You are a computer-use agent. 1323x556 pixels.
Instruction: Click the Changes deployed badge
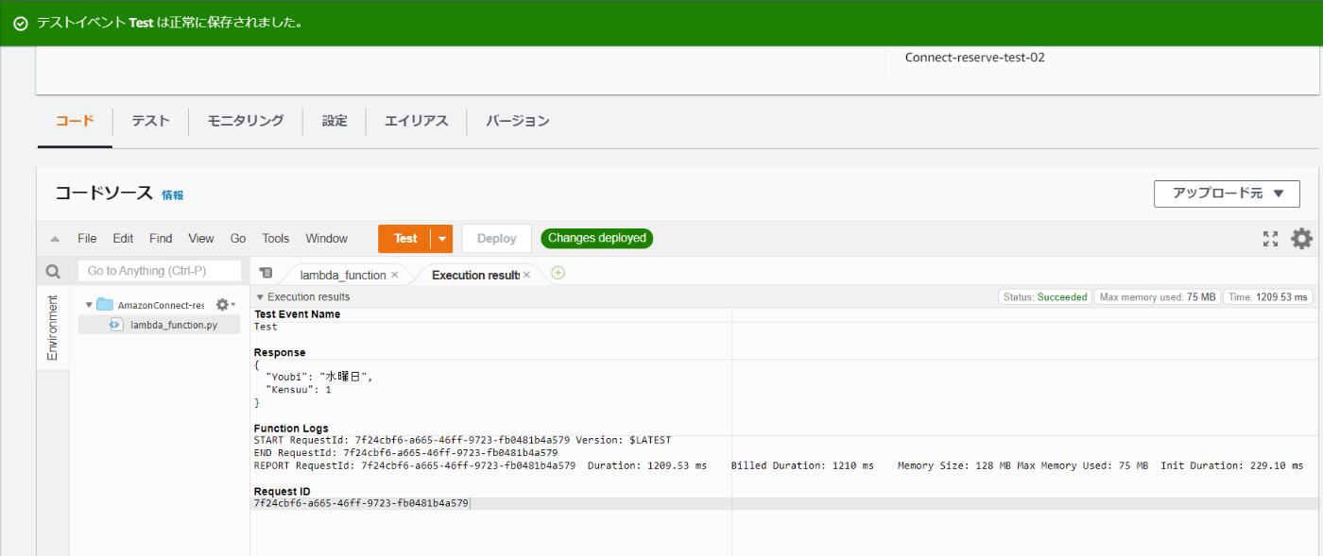tap(597, 239)
